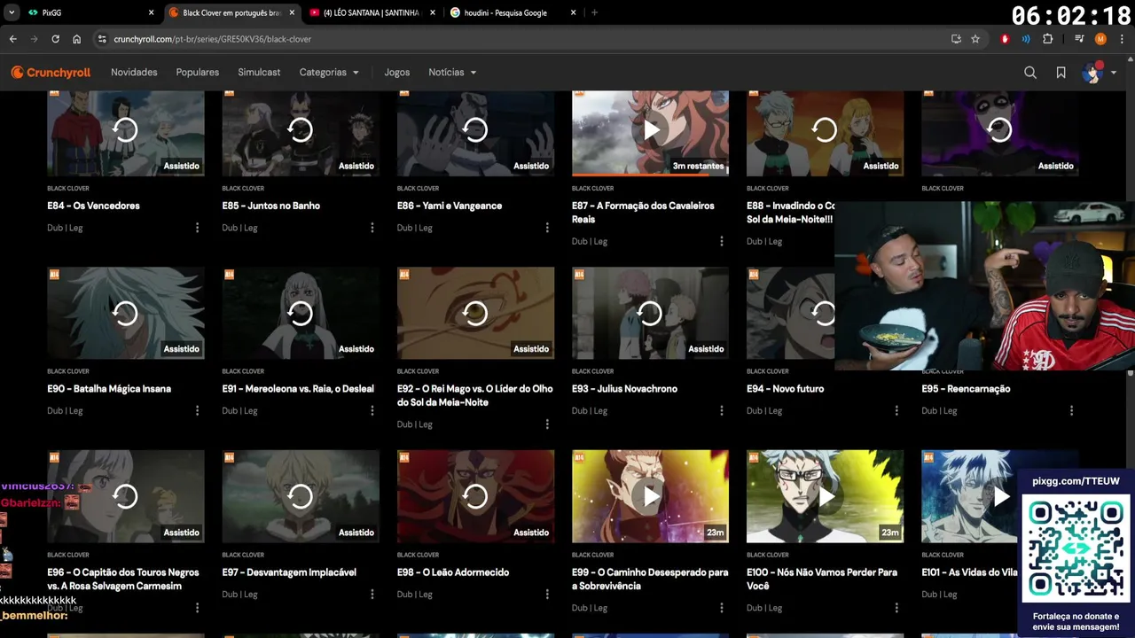Open more options for E95
The height and width of the screenshot is (638, 1135).
[1071, 411]
